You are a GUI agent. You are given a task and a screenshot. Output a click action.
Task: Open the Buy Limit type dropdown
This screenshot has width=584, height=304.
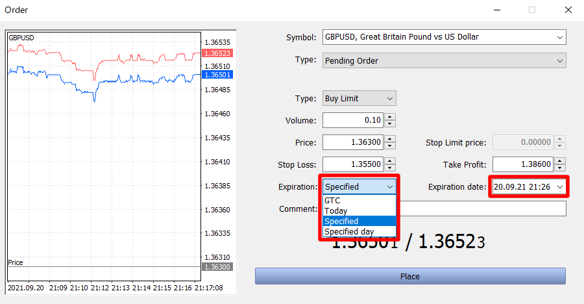pos(389,99)
